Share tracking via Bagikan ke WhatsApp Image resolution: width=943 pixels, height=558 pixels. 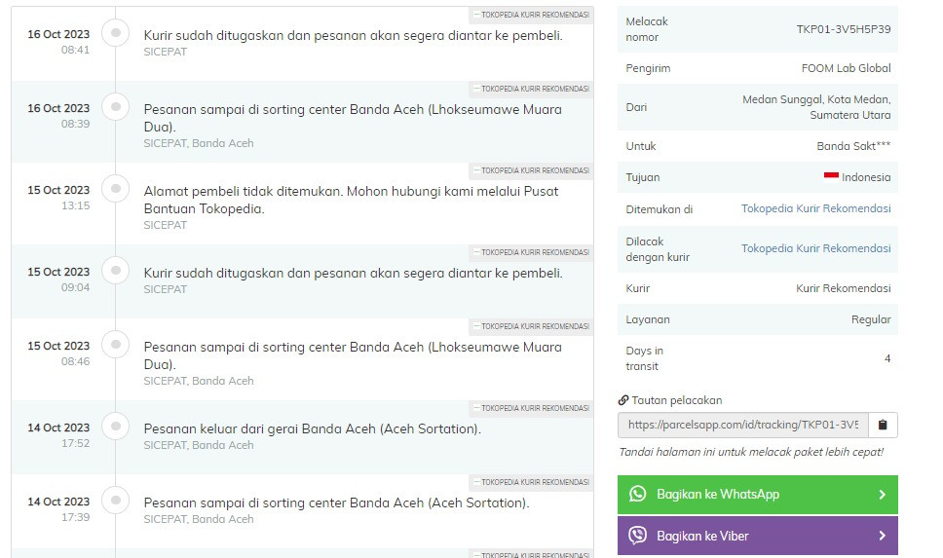pos(757,495)
